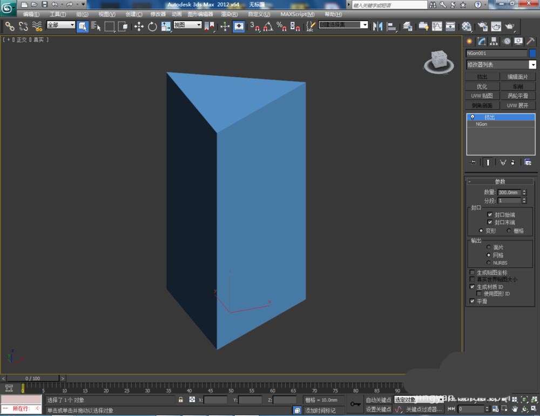
Task: Click the 车削 (Lathe) modifier button
Action: click(x=517, y=86)
